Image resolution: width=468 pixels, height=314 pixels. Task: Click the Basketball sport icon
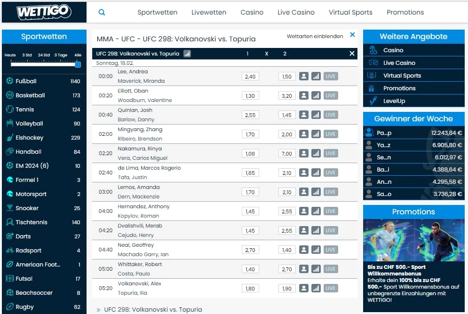pos(10,95)
